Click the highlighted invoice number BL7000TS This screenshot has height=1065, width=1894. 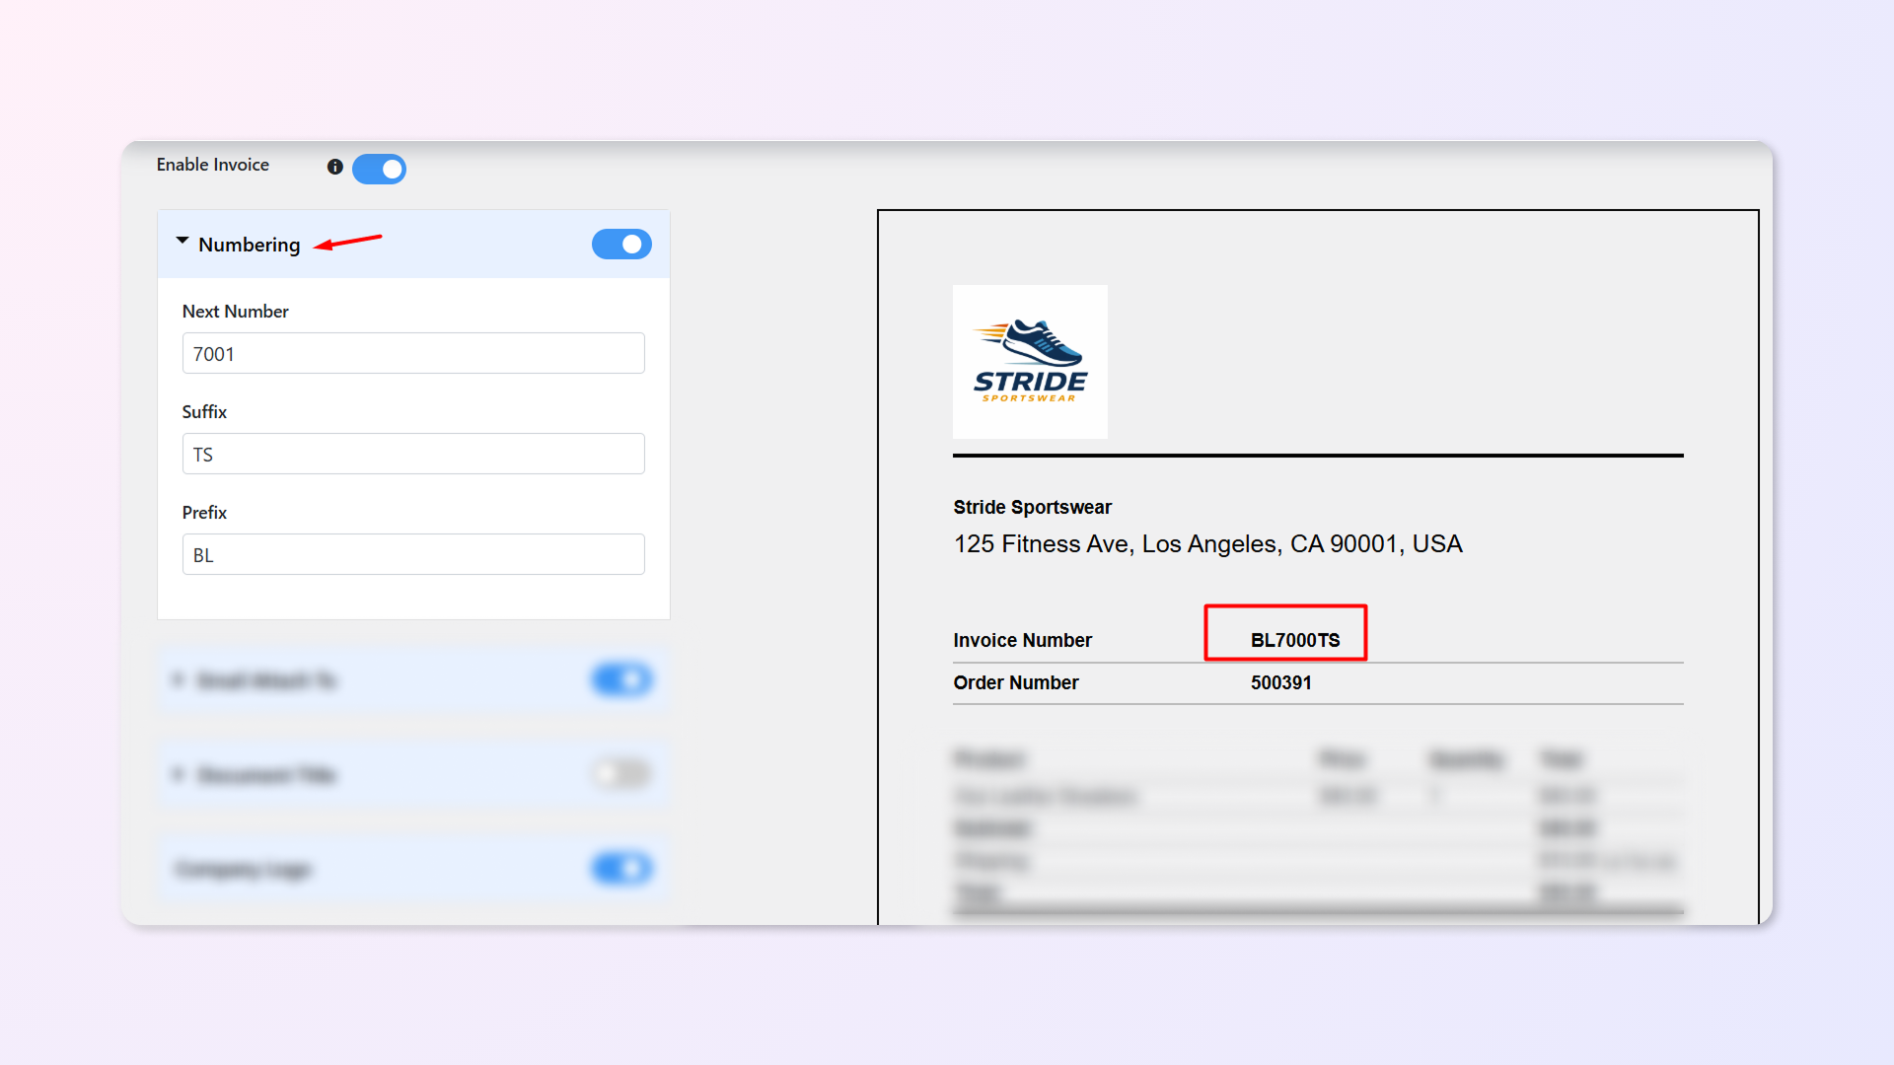coord(1294,640)
